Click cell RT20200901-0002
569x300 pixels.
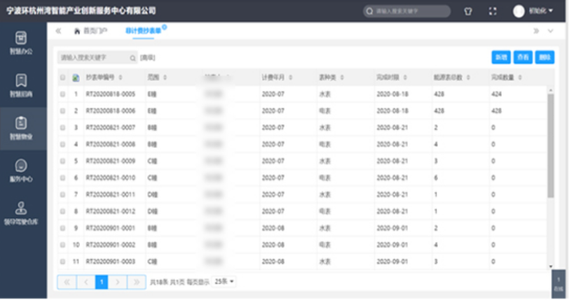[111, 245]
